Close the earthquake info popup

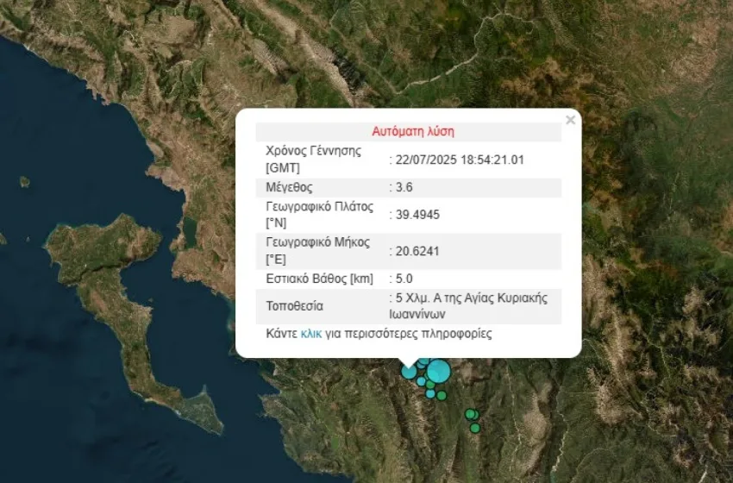(x=570, y=121)
